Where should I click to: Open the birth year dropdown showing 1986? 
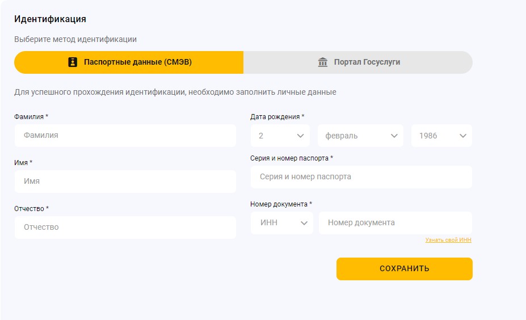pyautogui.click(x=441, y=136)
